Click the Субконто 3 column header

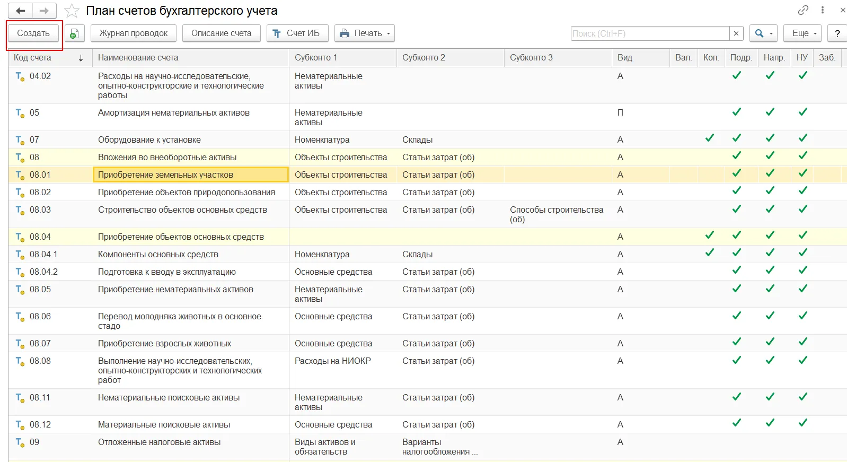point(558,57)
